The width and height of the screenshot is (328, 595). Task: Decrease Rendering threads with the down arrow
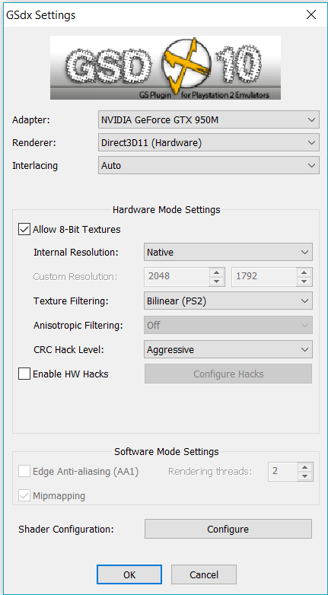305,476
